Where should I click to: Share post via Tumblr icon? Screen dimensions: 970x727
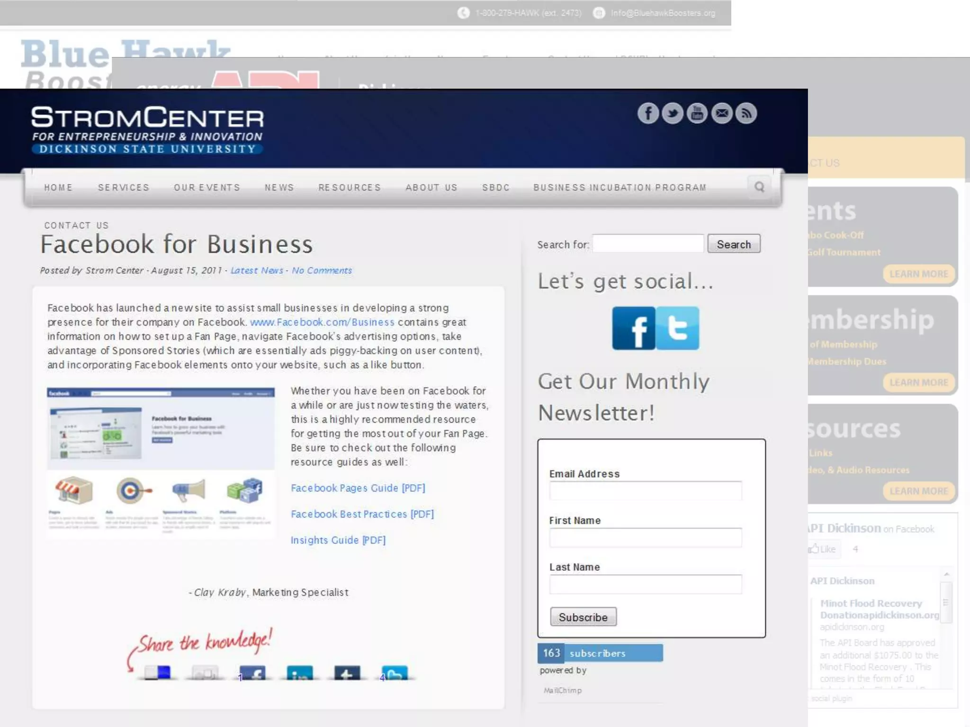347,673
